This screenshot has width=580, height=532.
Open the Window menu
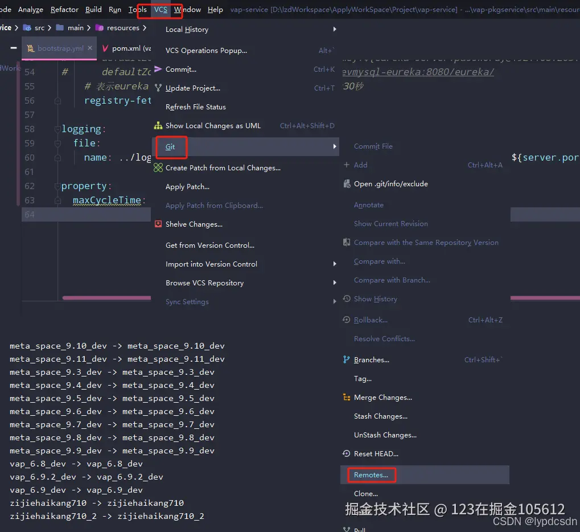tap(187, 9)
